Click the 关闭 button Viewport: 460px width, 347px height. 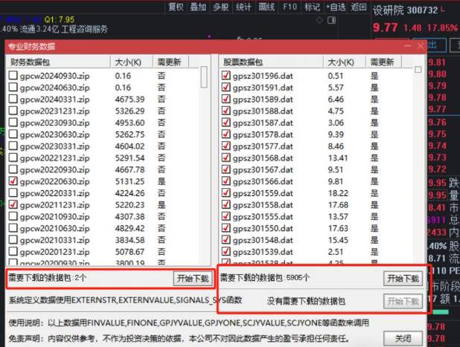[x=403, y=339]
